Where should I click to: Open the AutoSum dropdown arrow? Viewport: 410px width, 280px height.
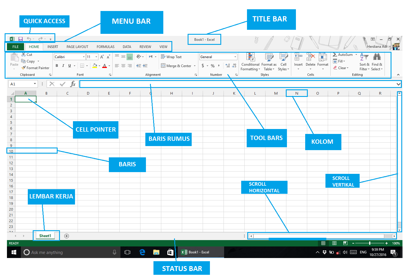(356, 54)
